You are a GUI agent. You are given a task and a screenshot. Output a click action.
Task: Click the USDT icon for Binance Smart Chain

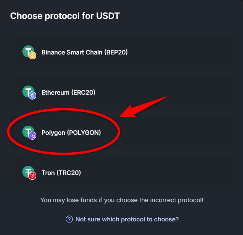tap(28, 51)
